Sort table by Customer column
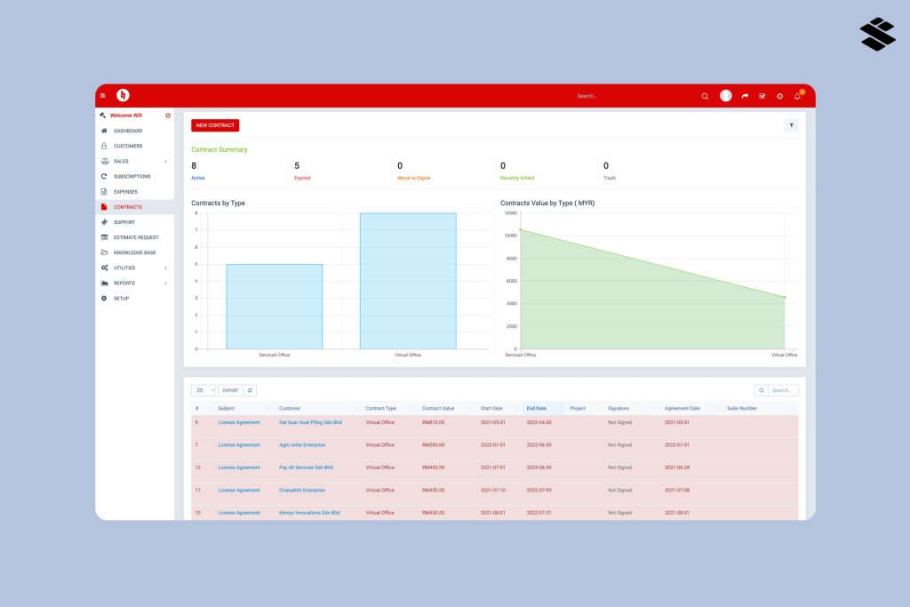 [x=290, y=409]
